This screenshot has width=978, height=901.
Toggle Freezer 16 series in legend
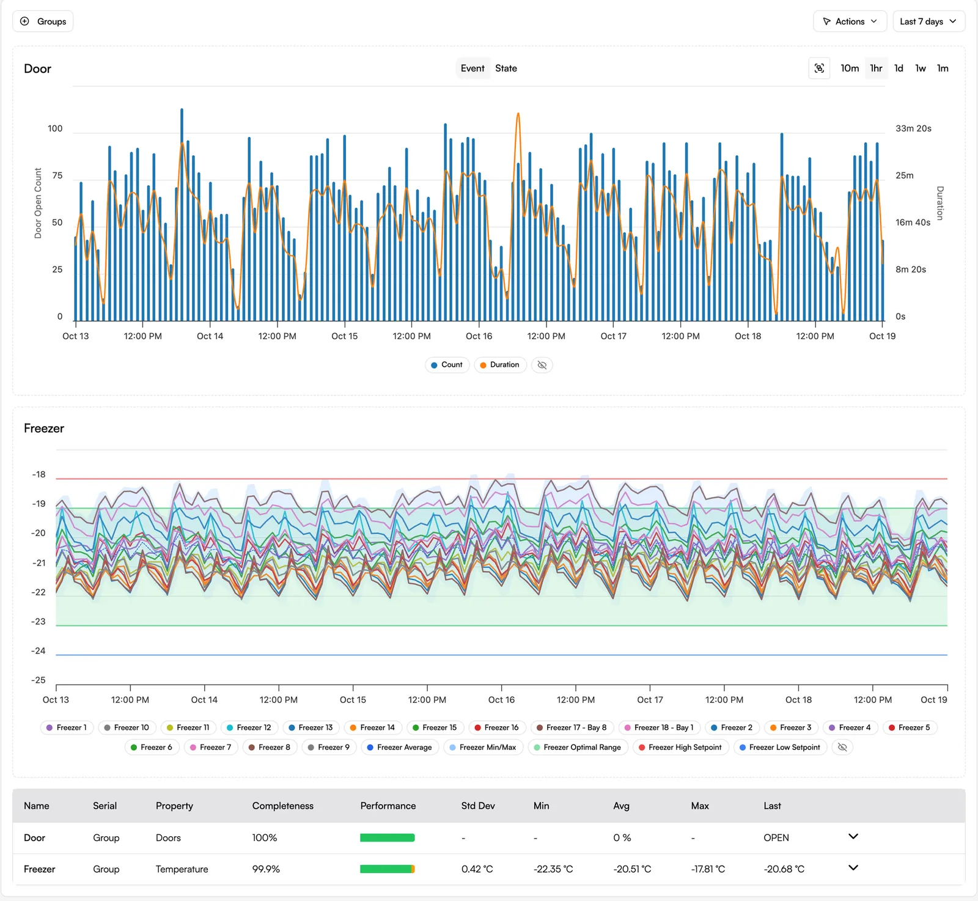click(496, 727)
